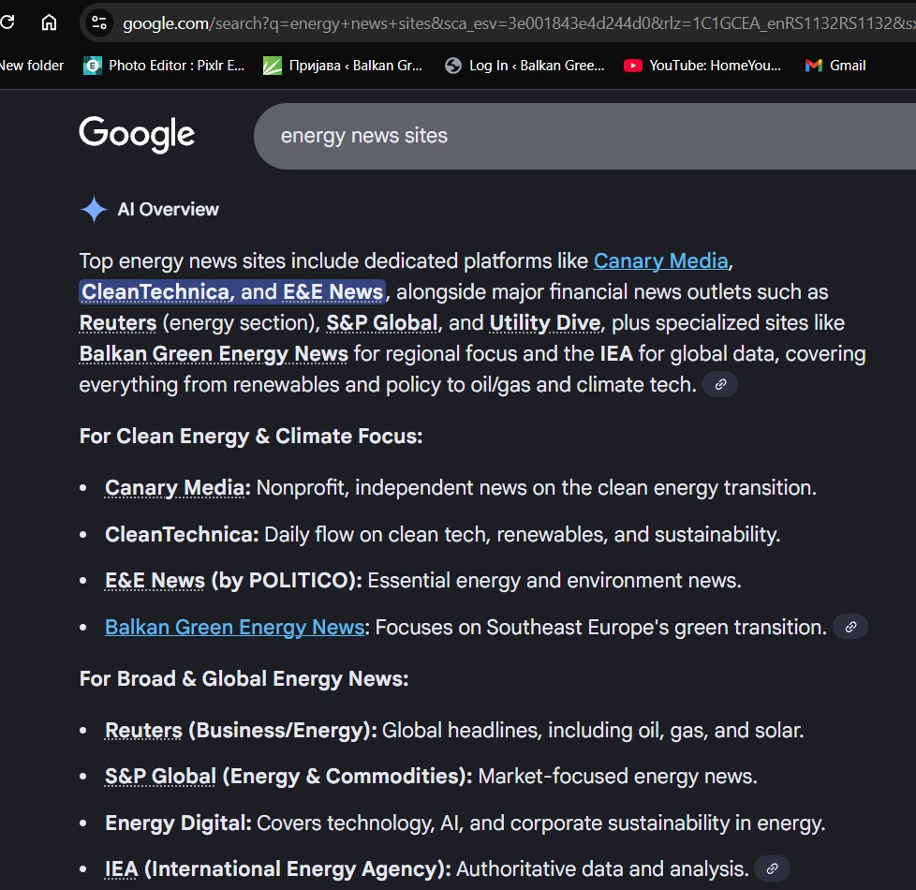Focus the search box with energy news sites
Viewport: 916px width, 890px height.
(x=584, y=136)
